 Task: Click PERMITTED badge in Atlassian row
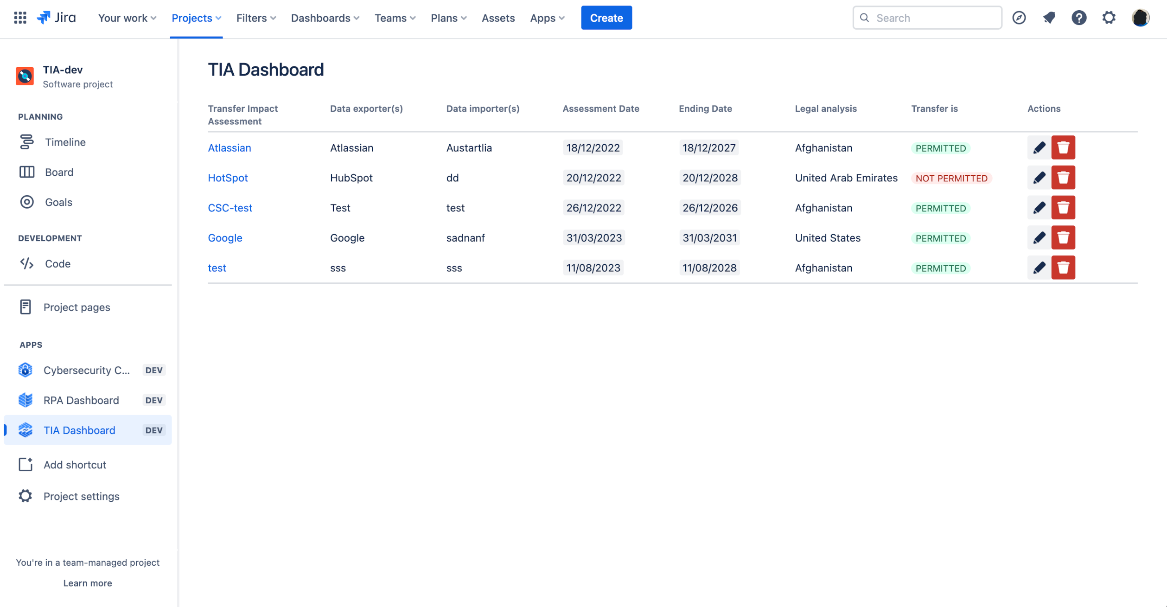tap(941, 148)
